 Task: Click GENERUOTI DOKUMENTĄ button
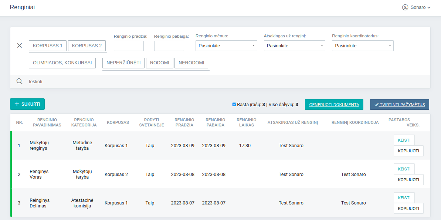tap(334, 105)
